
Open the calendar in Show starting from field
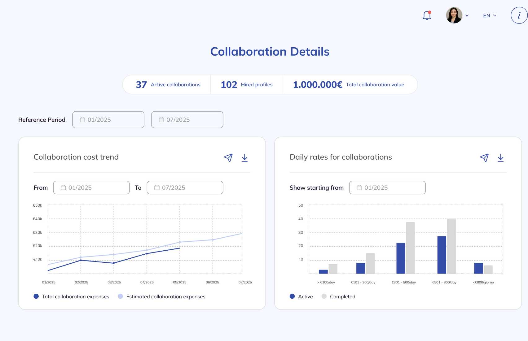(359, 187)
